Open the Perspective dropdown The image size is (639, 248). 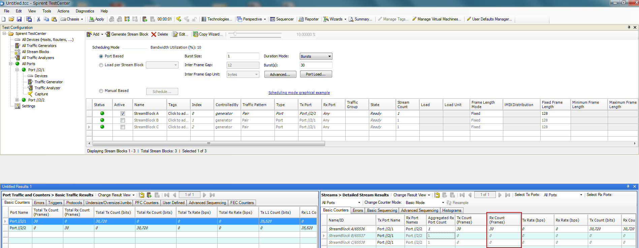(x=251, y=19)
